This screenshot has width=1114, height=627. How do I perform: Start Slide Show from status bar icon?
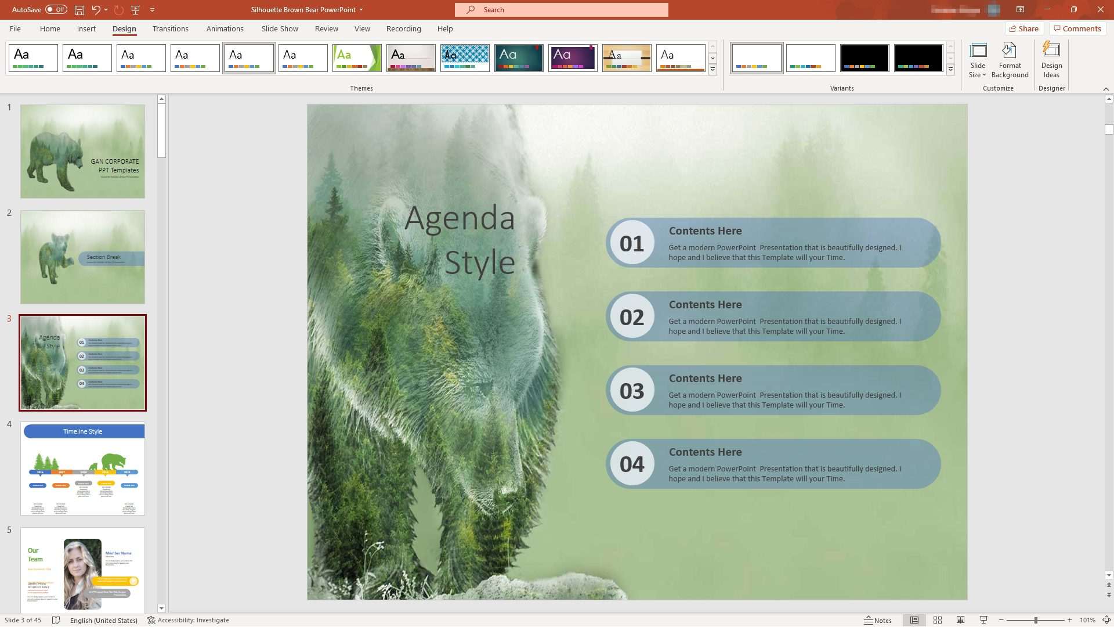[983, 620]
